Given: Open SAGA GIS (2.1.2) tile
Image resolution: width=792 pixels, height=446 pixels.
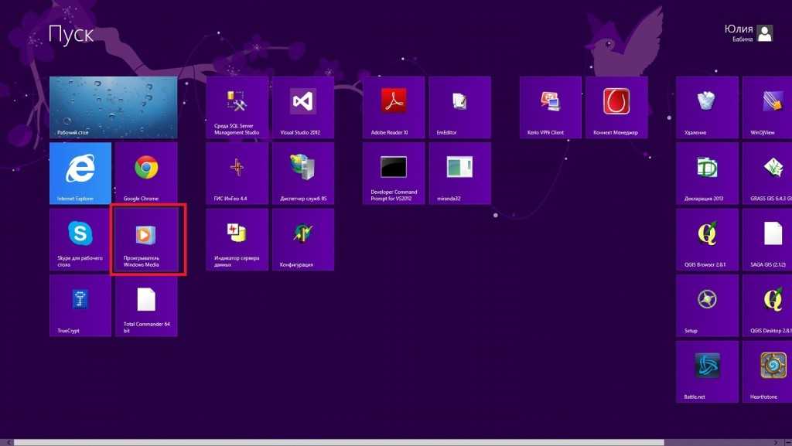Looking at the screenshot, I should pyautogui.click(x=768, y=240).
